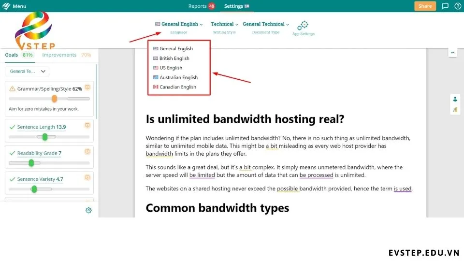This screenshot has height=261, width=464.
Task: Click the goals panel vertical scrollbar
Action: tap(97, 92)
